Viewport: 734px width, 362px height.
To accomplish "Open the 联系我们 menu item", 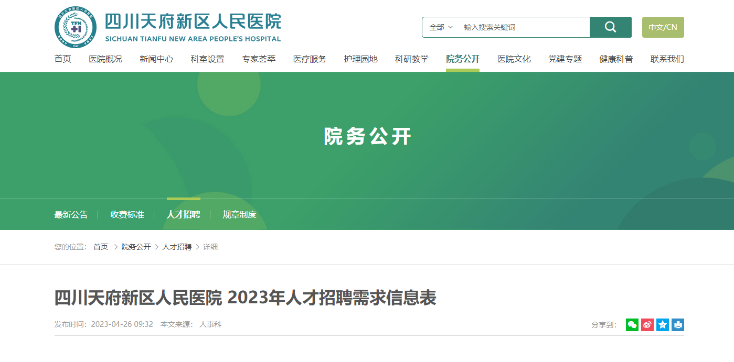I will pyautogui.click(x=667, y=59).
